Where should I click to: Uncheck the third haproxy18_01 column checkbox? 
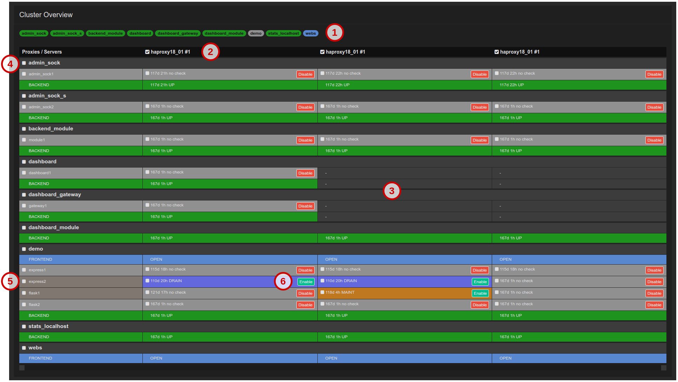coord(497,52)
